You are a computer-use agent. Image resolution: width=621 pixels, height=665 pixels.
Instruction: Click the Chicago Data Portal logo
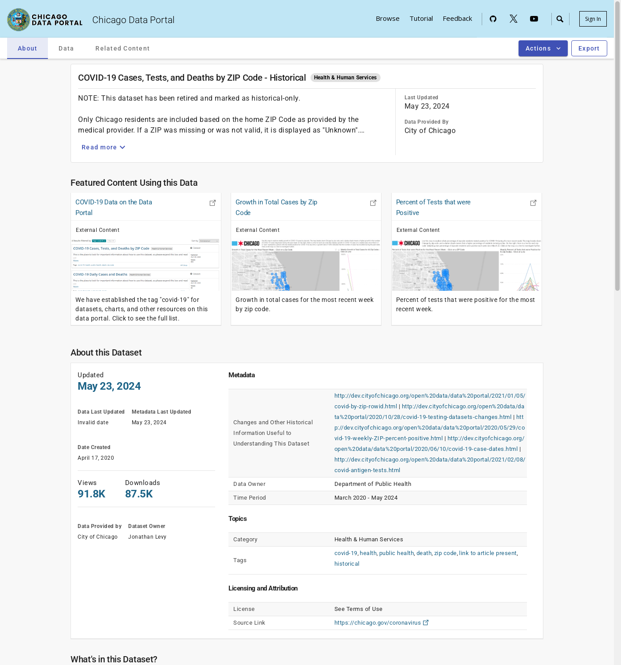pos(45,20)
